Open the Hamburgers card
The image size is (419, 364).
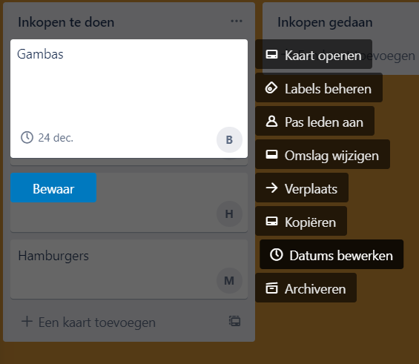(x=129, y=269)
